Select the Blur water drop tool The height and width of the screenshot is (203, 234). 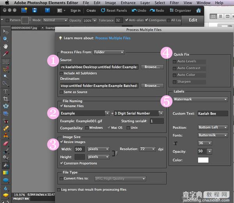[x=6, y=189]
